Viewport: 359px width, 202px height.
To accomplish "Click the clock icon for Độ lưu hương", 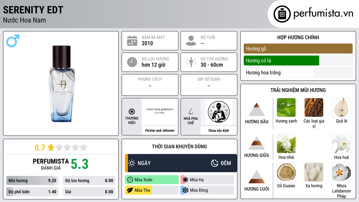I will coord(132,62).
